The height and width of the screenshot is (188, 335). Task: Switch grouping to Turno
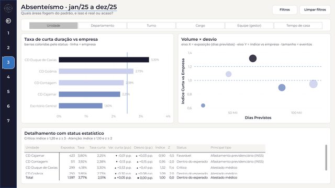pos(151,26)
